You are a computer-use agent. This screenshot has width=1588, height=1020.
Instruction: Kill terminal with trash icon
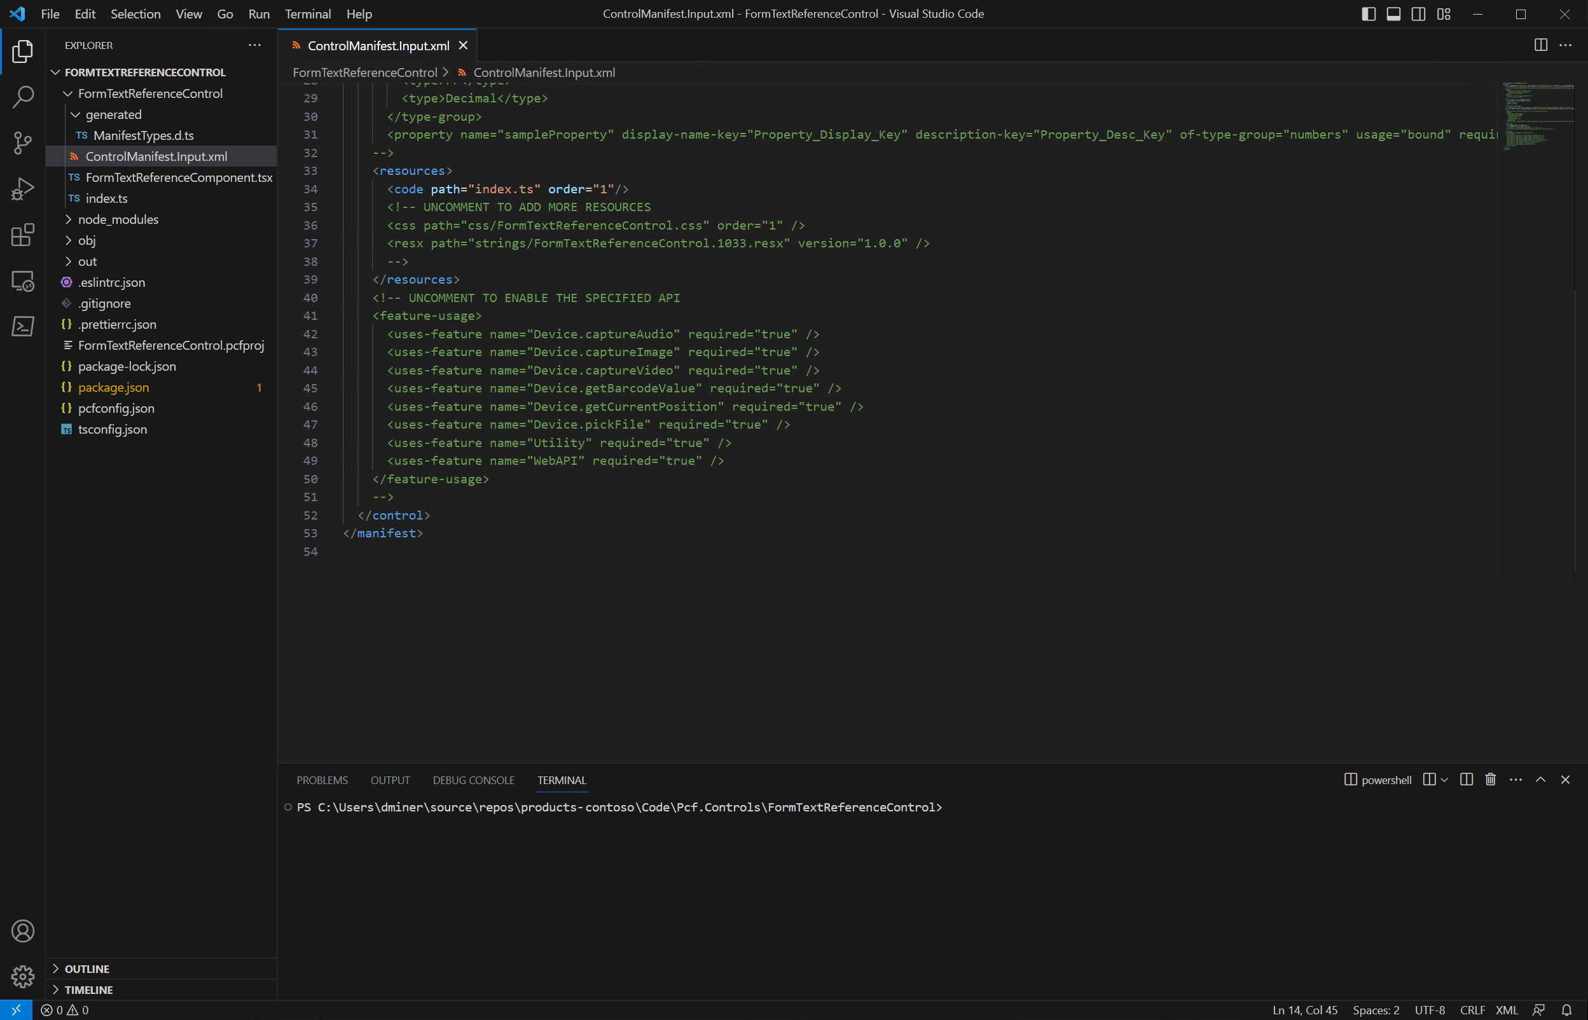point(1490,780)
